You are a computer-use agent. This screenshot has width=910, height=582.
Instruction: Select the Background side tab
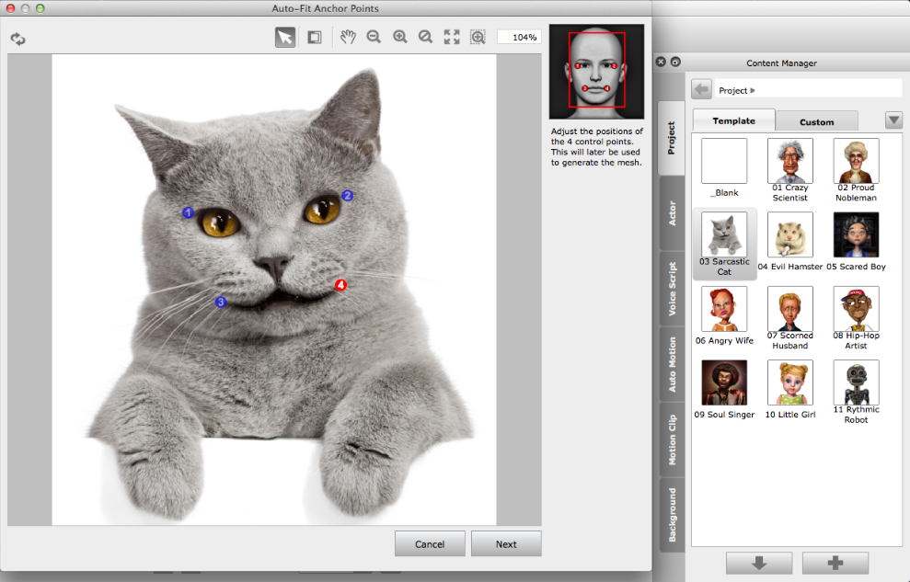(672, 515)
